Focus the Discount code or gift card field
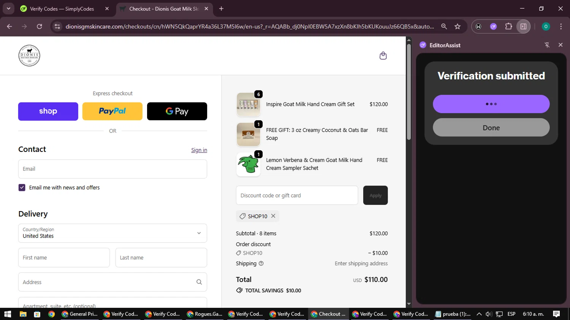The width and height of the screenshot is (570, 320). (297, 195)
